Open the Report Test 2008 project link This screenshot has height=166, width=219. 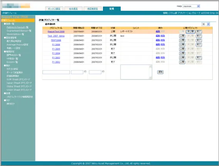pyautogui.click(x=56, y=32)
